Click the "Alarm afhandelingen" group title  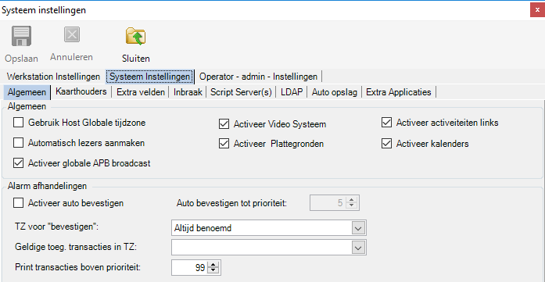(47, 186)
